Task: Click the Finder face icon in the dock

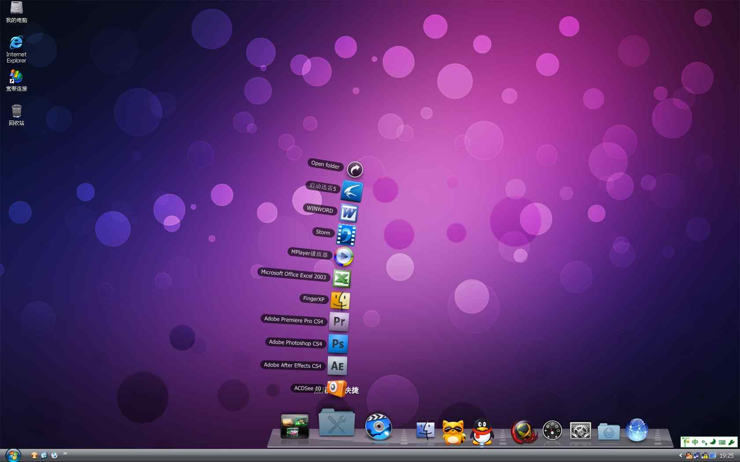Action: pos(425,430)
